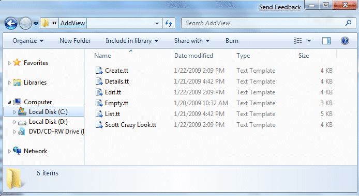The height and width of the screenshot is (196, 359).
Task: Click the change view icon
Action: [297, 41]
